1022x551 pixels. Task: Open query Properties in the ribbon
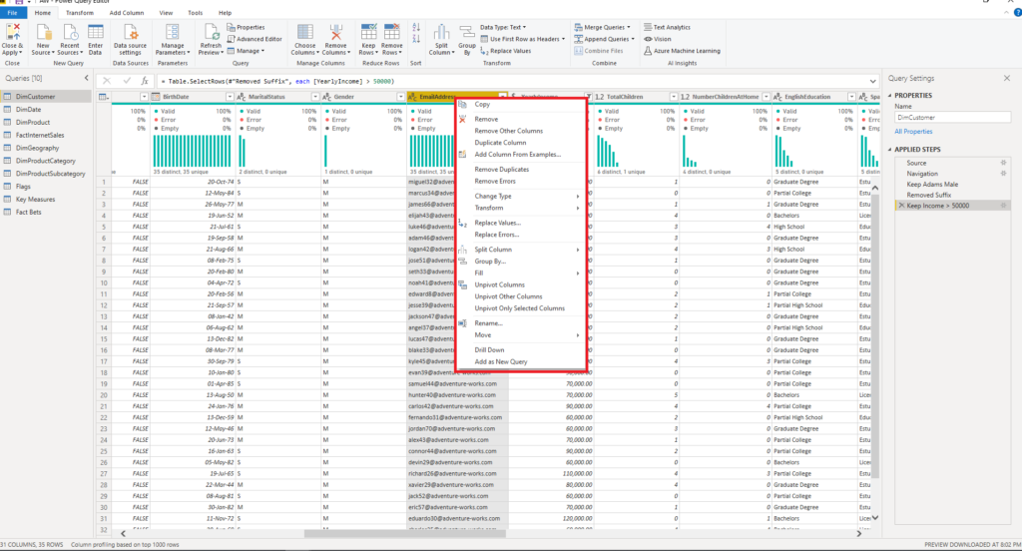(246, 27)
